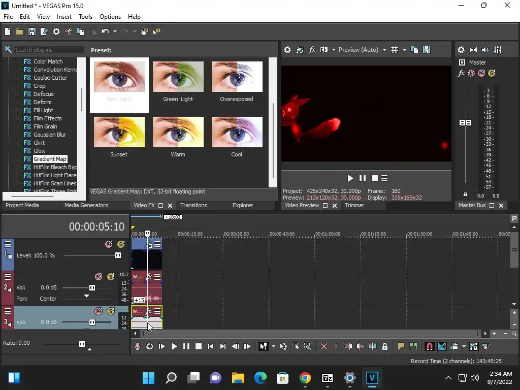
Task: Click the Render As icon in the toolbar
Action: tap(44, 31)
